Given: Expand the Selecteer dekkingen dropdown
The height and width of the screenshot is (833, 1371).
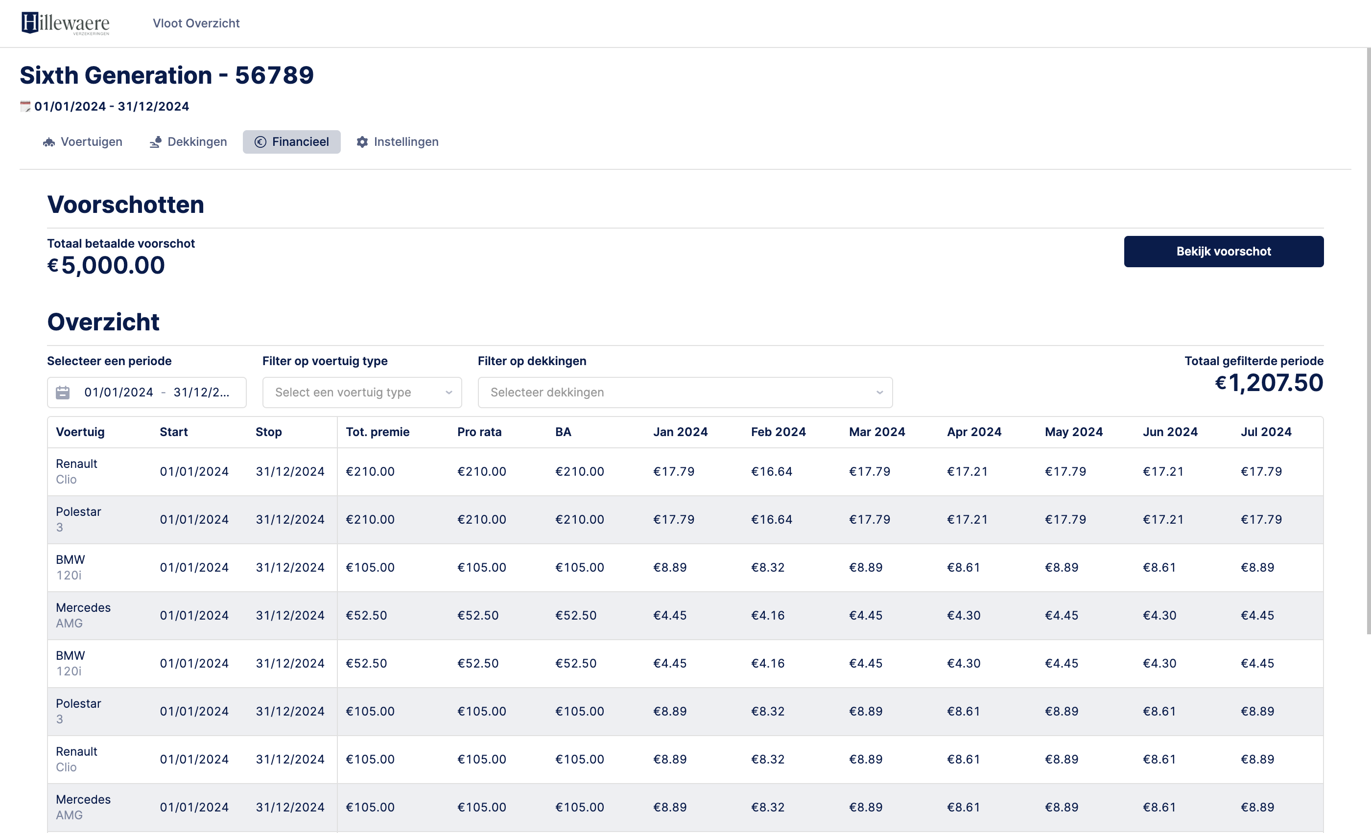Looking at the screenshot, I should (x=685, y=393).
